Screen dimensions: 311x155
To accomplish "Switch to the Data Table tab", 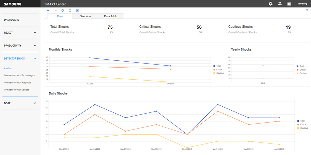I will point(110,16).
